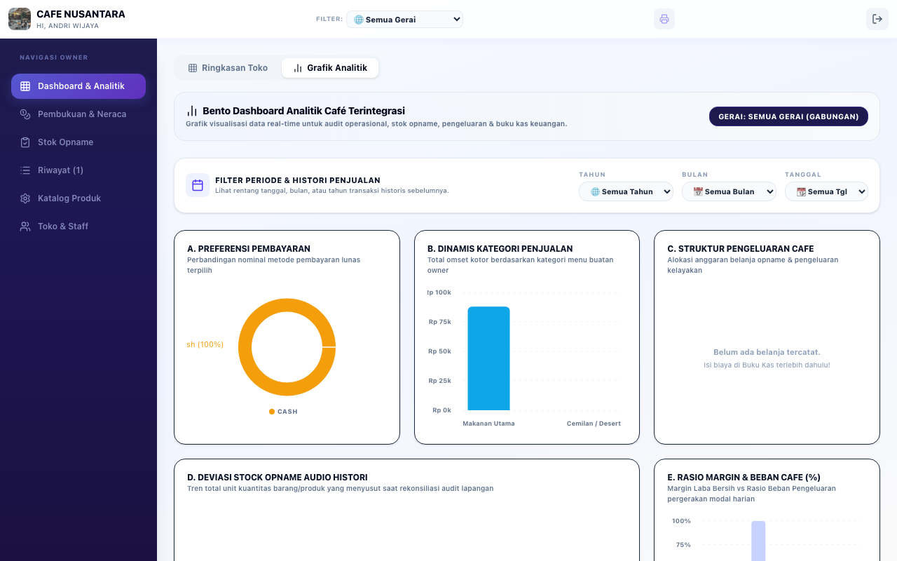Open Pembukuan & Neraca menu item

point(78,114)
